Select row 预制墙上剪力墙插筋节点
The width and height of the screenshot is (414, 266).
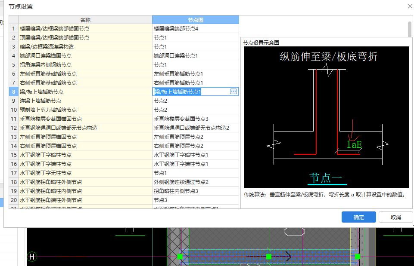point(85,110)
